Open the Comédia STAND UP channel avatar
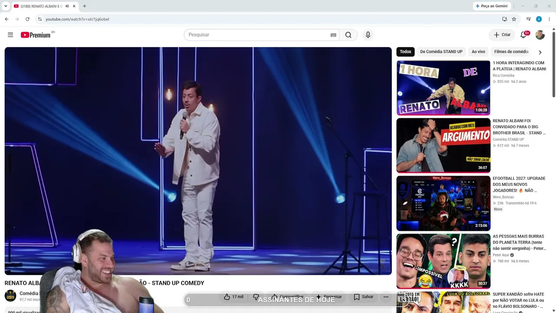 [x=10, y=296]
